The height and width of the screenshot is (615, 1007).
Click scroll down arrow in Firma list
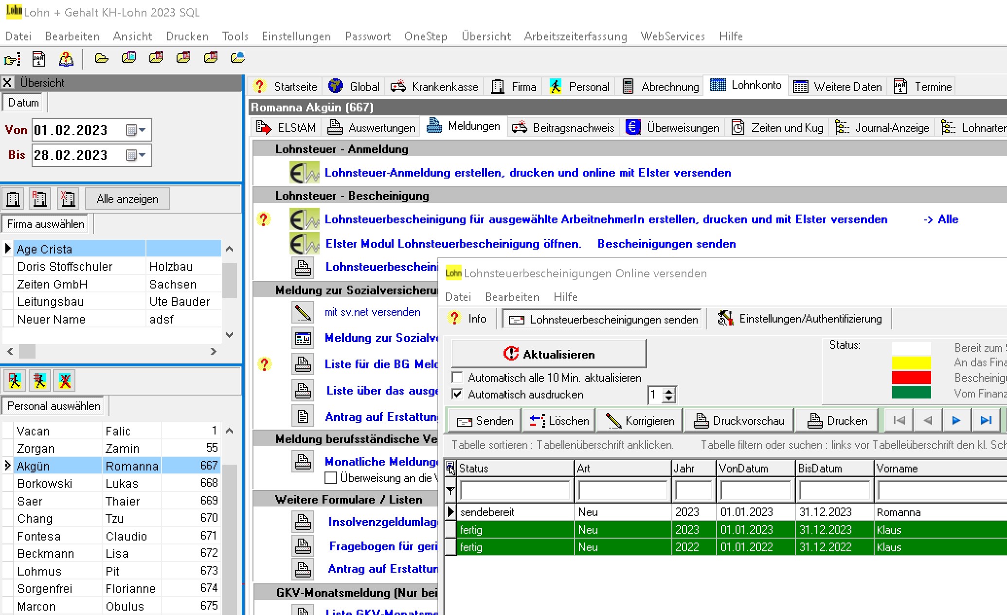click(230, 335)
